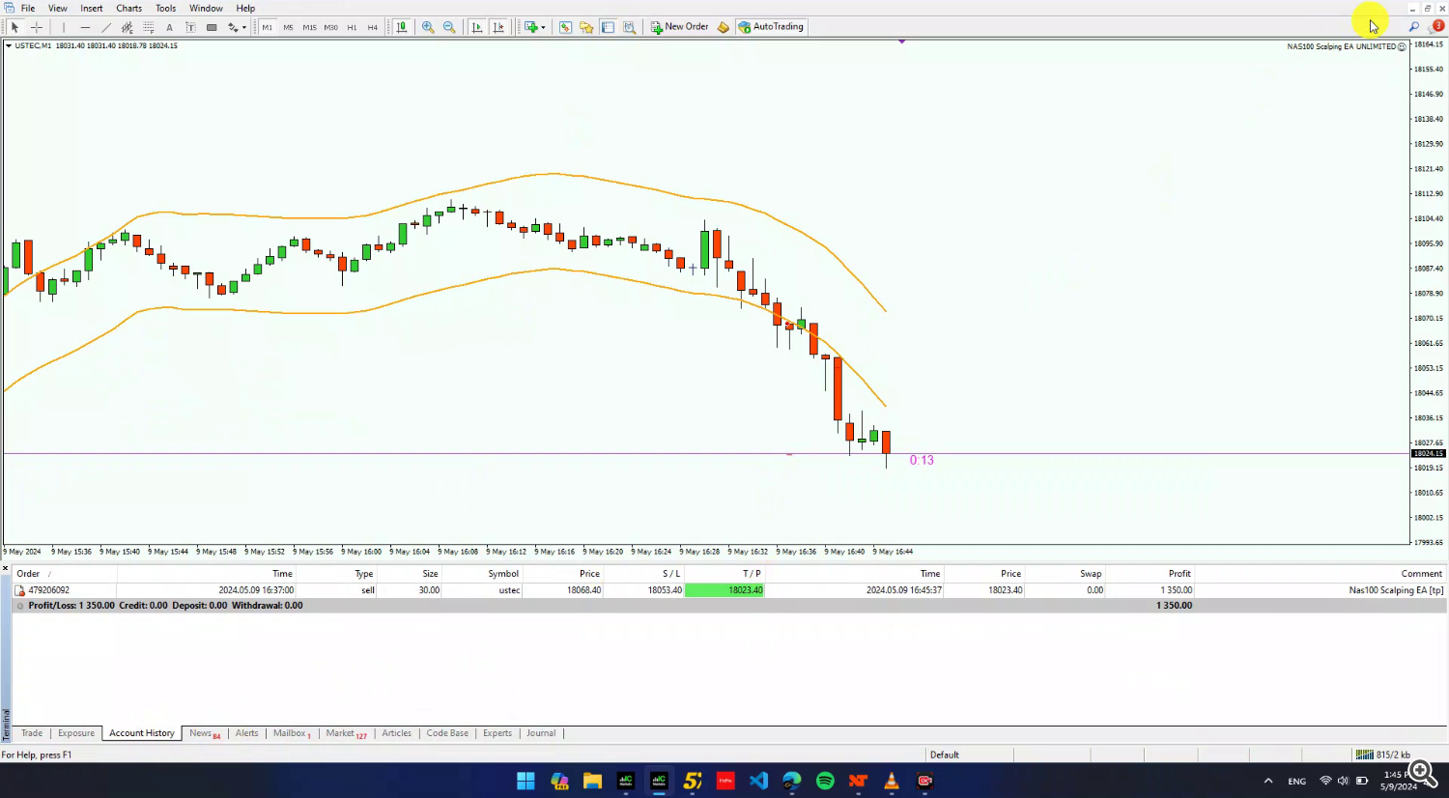This screenshot has height=798, width=1449.
Task: Select the Fibonacci retracement tool
Action: tap(149, 27)
